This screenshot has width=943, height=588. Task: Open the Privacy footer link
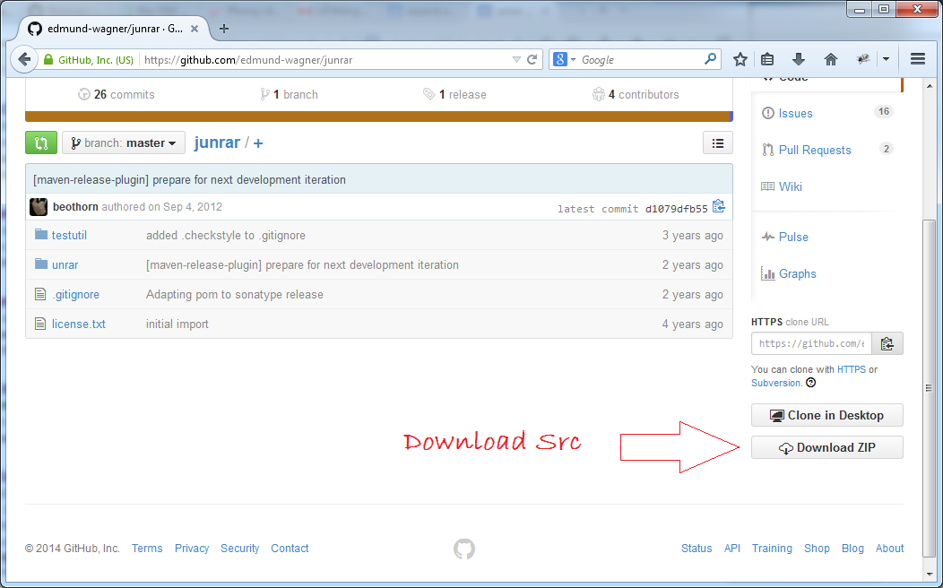point(192,549)
